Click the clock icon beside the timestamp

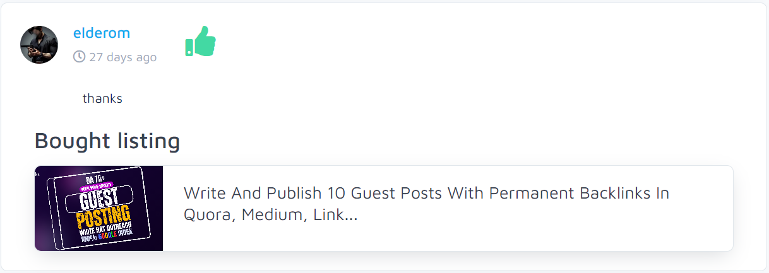[x=79, y=57]
